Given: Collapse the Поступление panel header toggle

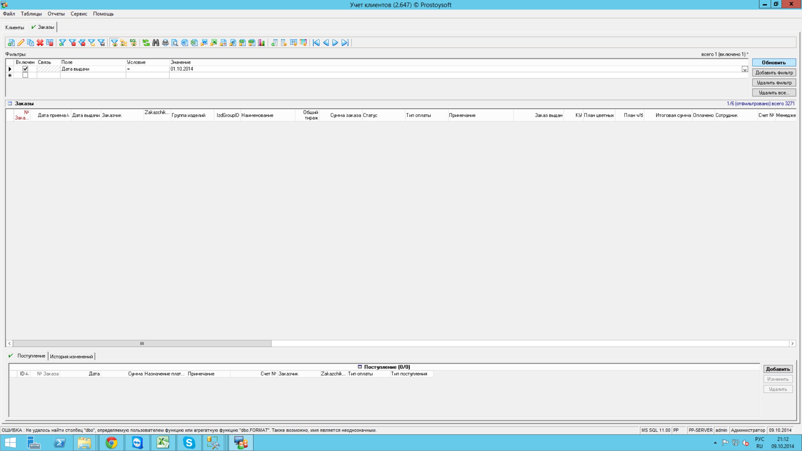Looking at the screenshot, I should tap(360, 367).
